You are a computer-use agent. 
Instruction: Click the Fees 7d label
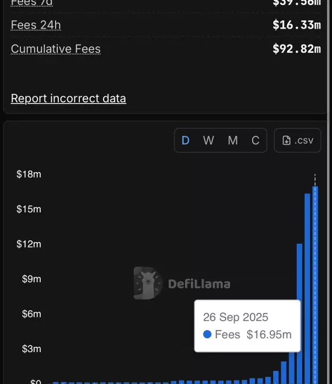tap(32, 3)
